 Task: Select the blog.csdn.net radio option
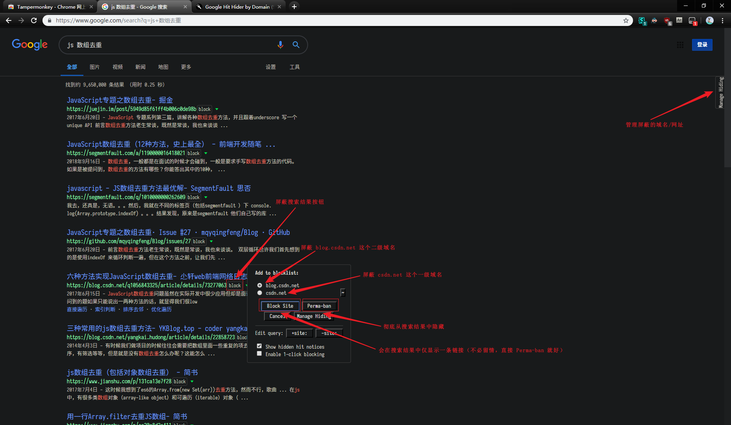(260, 285)
